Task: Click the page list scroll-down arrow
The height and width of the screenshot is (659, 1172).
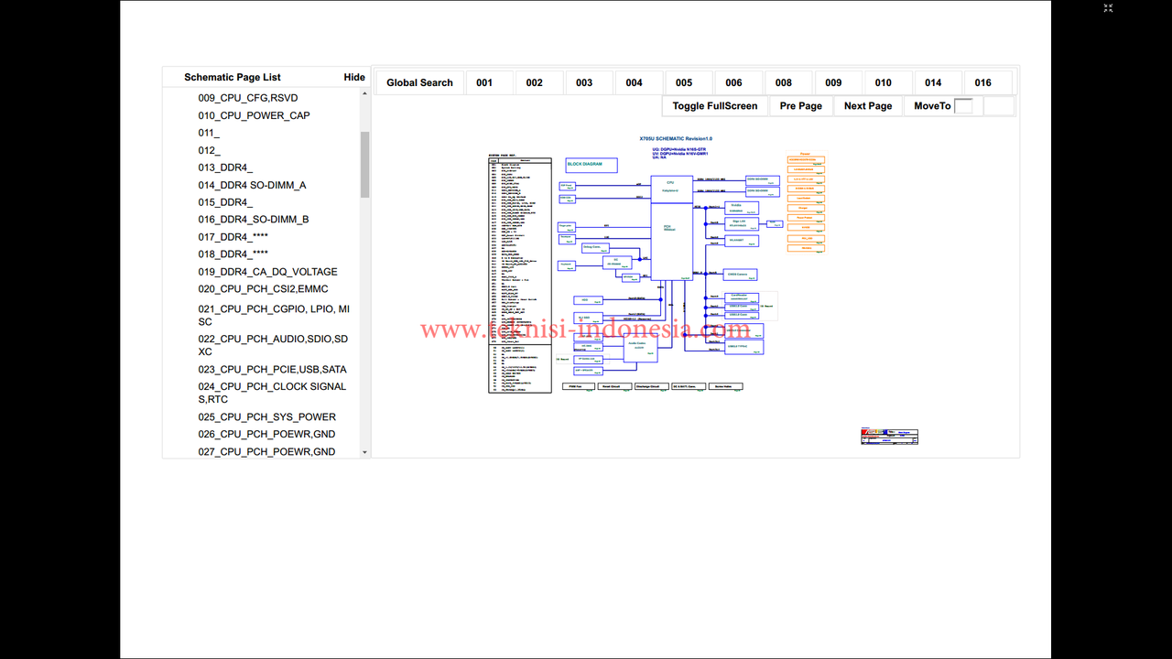Action: (364, 452)
